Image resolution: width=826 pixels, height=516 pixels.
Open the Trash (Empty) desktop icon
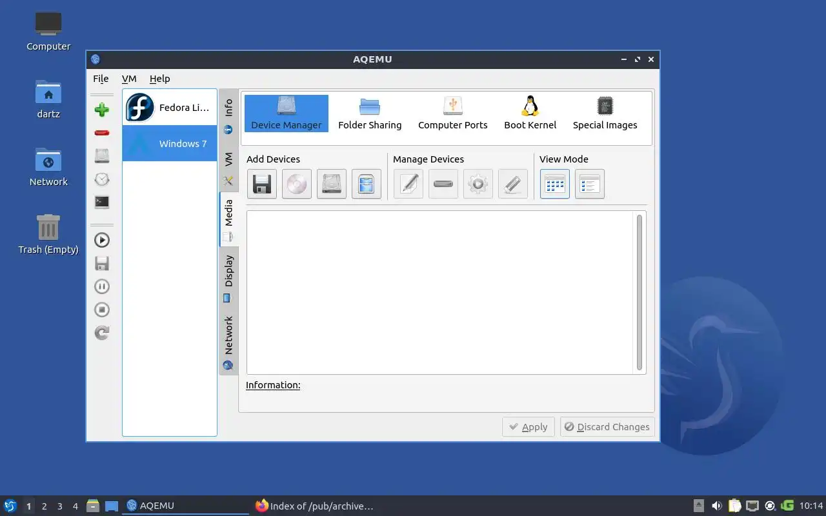(x=48, y=235)
